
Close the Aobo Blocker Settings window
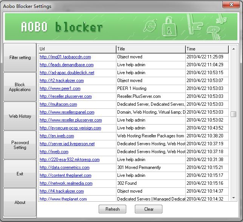click(x=231, y=5)
